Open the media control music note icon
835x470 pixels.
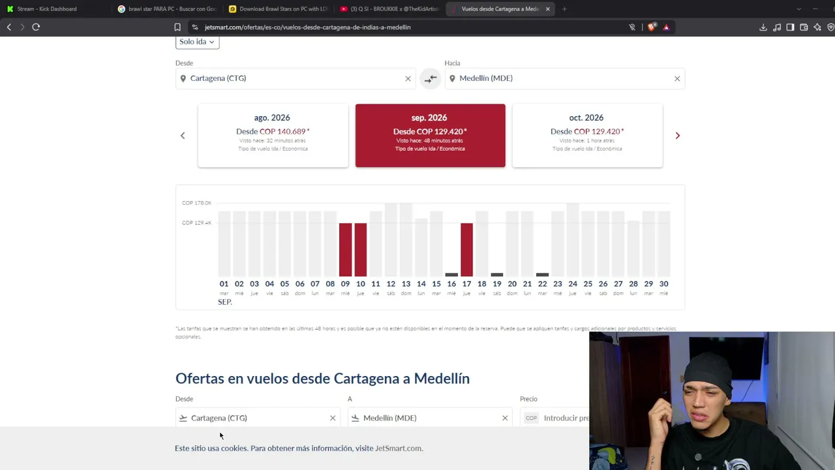777,27
